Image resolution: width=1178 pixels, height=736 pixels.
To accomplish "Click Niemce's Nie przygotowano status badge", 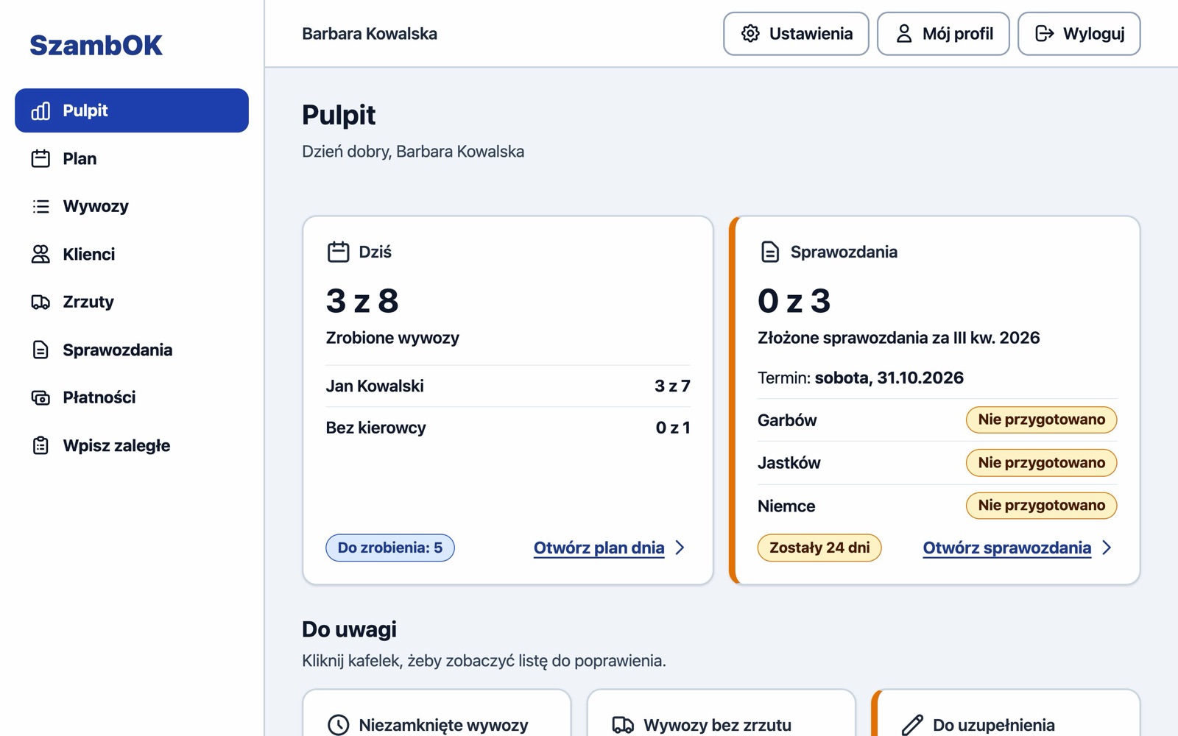I will [1041, 506].
